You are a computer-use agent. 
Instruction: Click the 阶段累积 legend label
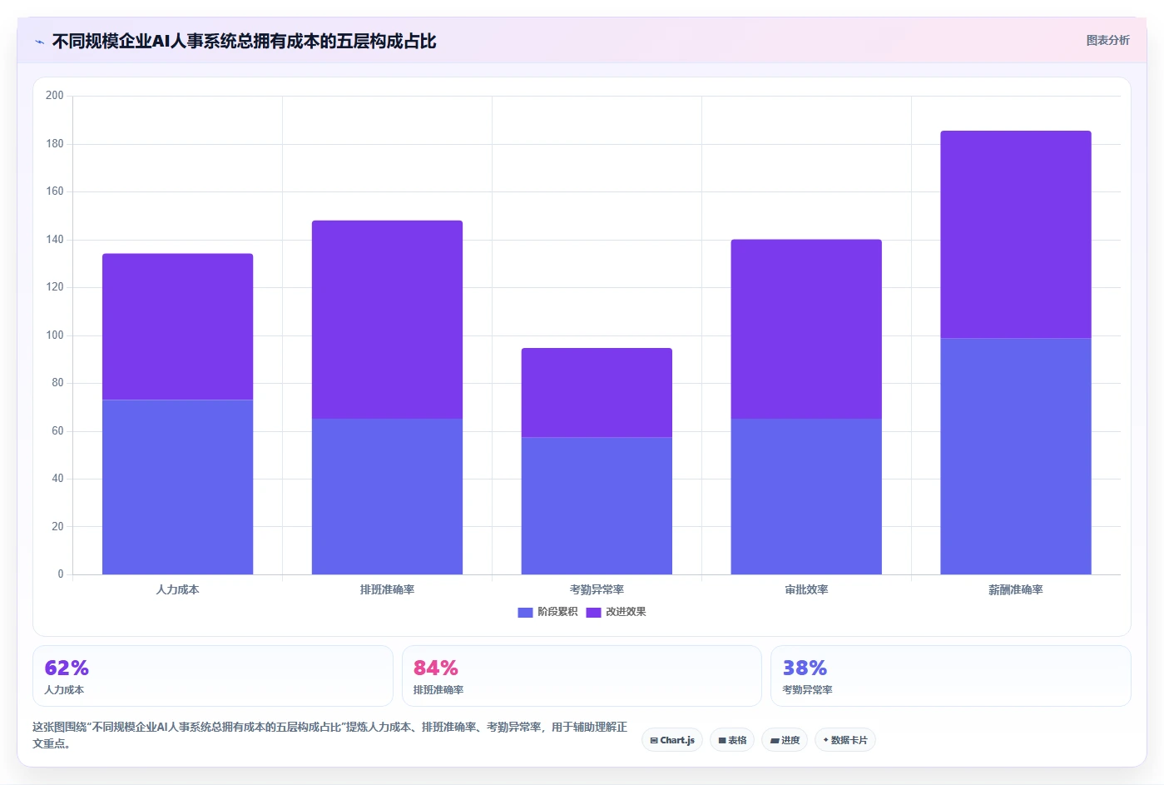click(557, 612)
